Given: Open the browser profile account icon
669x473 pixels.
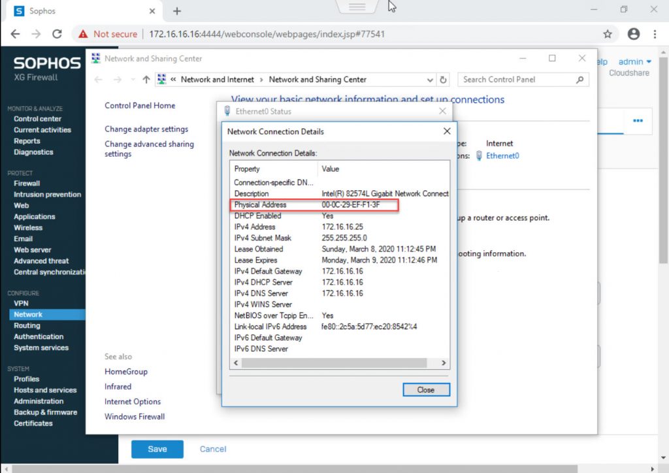Looking at the screenshot, I should (634, 34).
